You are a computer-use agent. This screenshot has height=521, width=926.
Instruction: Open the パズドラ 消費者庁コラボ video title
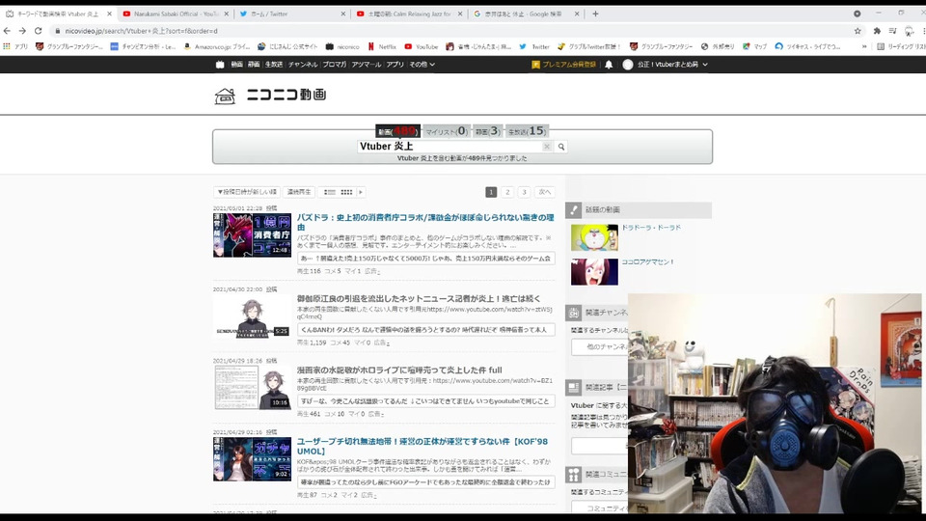point(425,222)
